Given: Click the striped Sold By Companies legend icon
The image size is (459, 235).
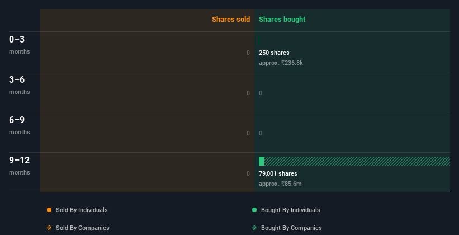Looking at the screenshot, I should pos(49,228).
